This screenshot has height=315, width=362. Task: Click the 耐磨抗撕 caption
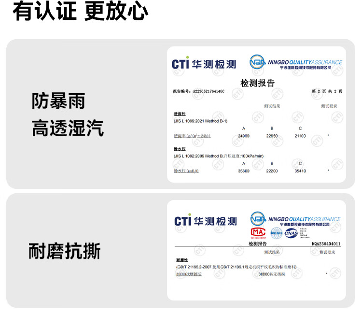point(64,251)
